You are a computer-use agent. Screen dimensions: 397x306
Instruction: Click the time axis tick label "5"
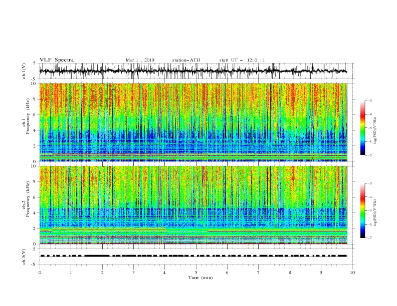196,272
